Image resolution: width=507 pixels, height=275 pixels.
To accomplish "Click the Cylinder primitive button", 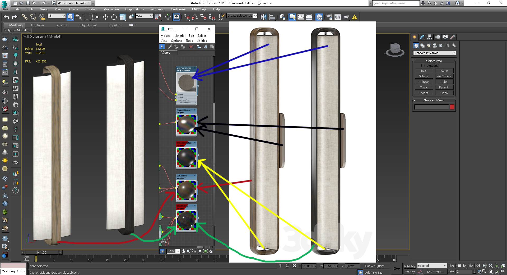I will (x=424, y=82).
